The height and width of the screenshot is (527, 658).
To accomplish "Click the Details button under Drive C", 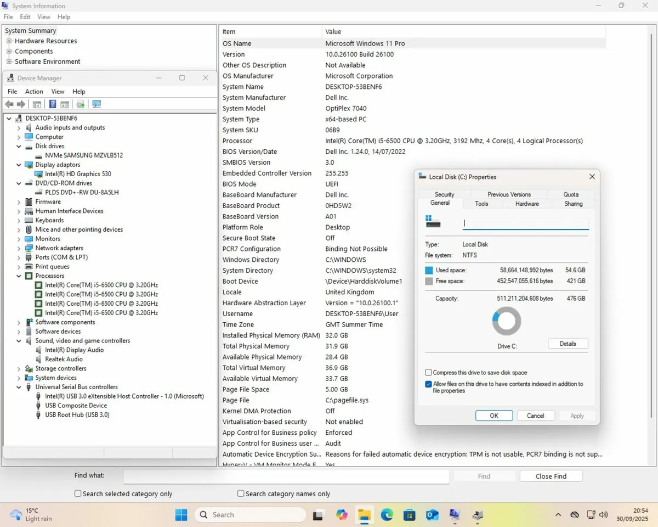I will pyautogui.click(x=568, y=344).
